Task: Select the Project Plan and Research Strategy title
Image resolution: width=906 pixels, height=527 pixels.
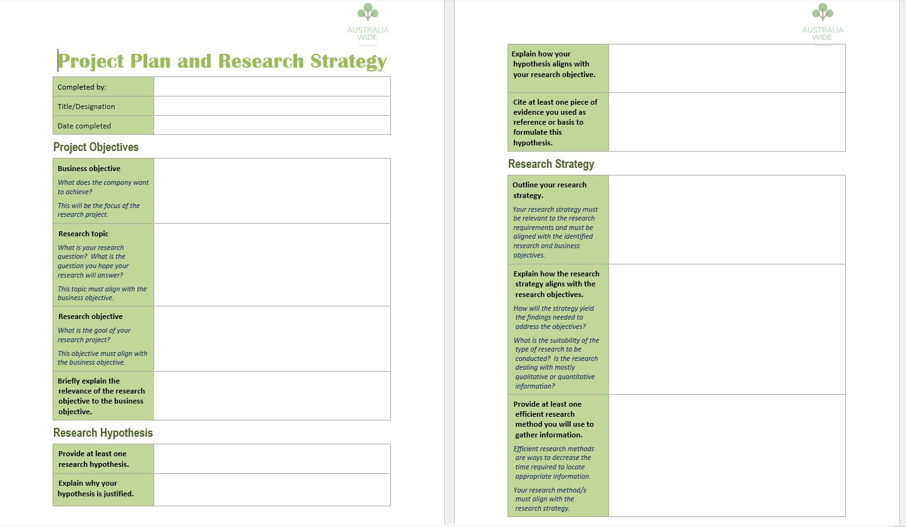Action: [222, 61]
